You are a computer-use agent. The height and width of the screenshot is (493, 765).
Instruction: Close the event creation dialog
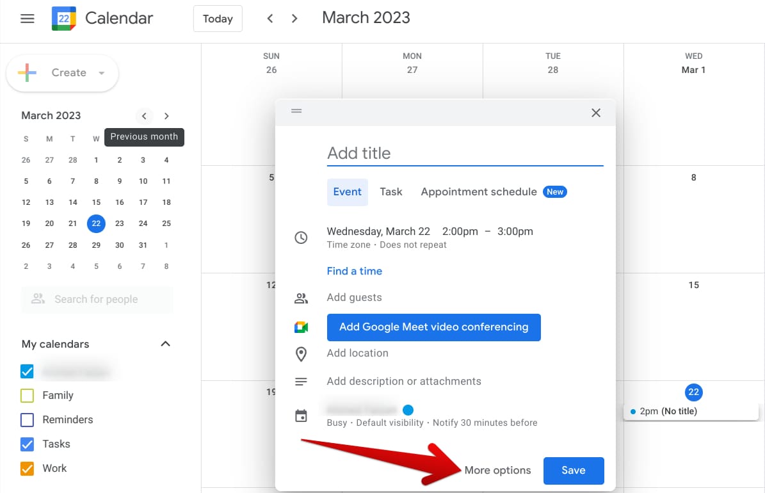coord(596,113)
